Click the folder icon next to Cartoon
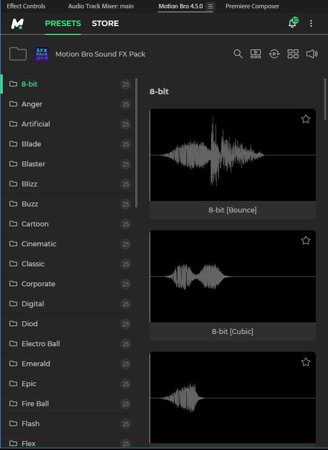The width and height of the screenshot is (328, 450). [13, 224]
